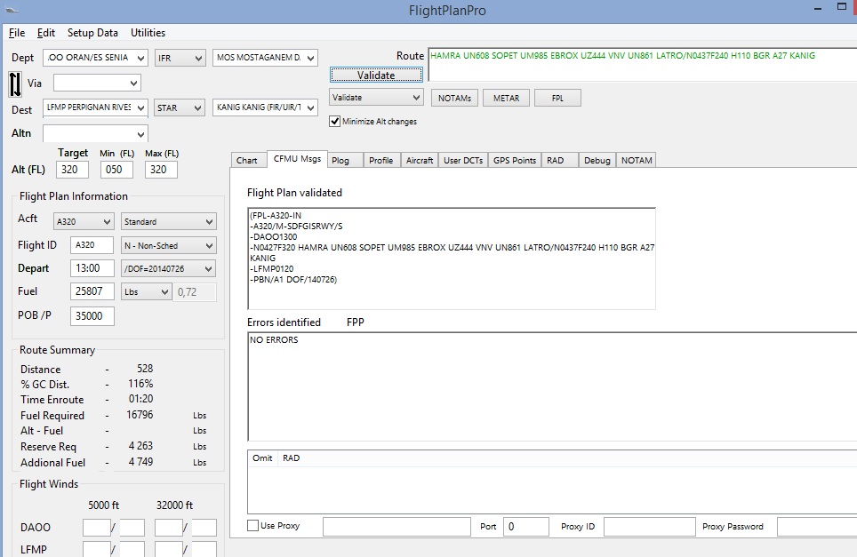The height and width of the screenshot is (557, 857).
Task: Open the NOTAM tab
Action: (x=637, y=160)
